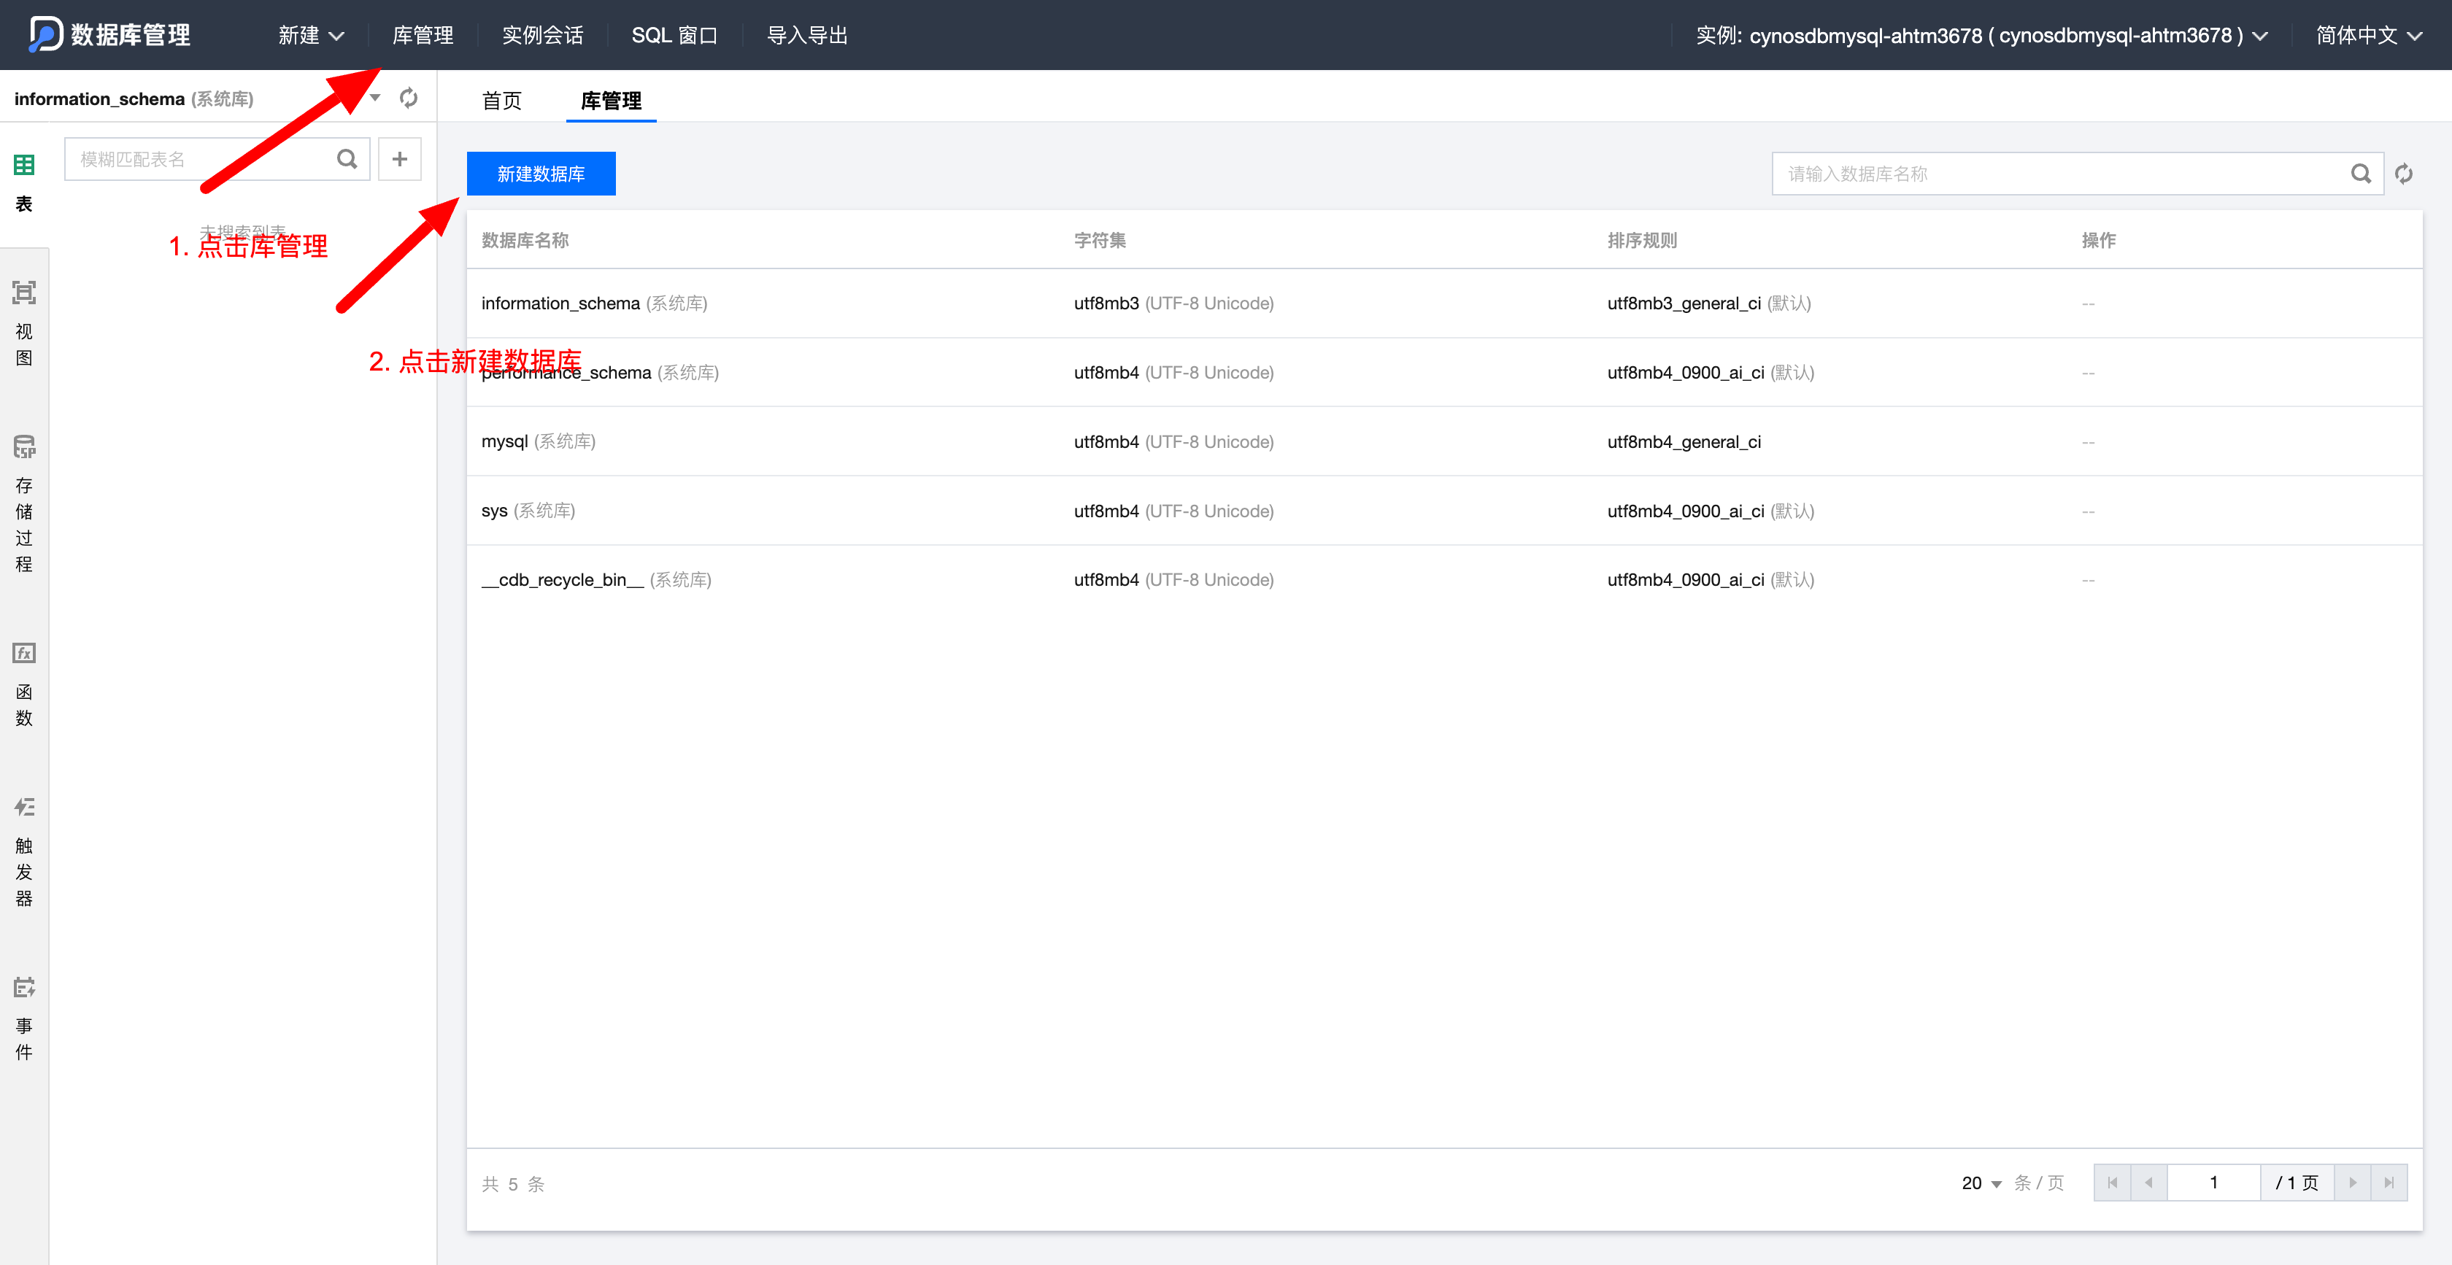The width and height of the screenshot is (2452, 1265).
Task: Open the Events sidebar icon
Action: [24, 987]
